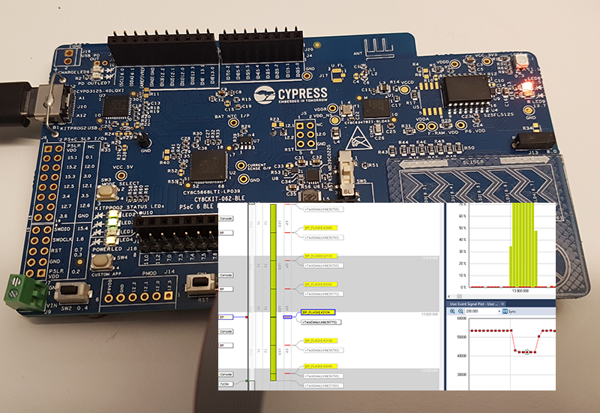Click the zoom in magnifier icon
Screen dimensions: 600x413
[x=452, y=311]
